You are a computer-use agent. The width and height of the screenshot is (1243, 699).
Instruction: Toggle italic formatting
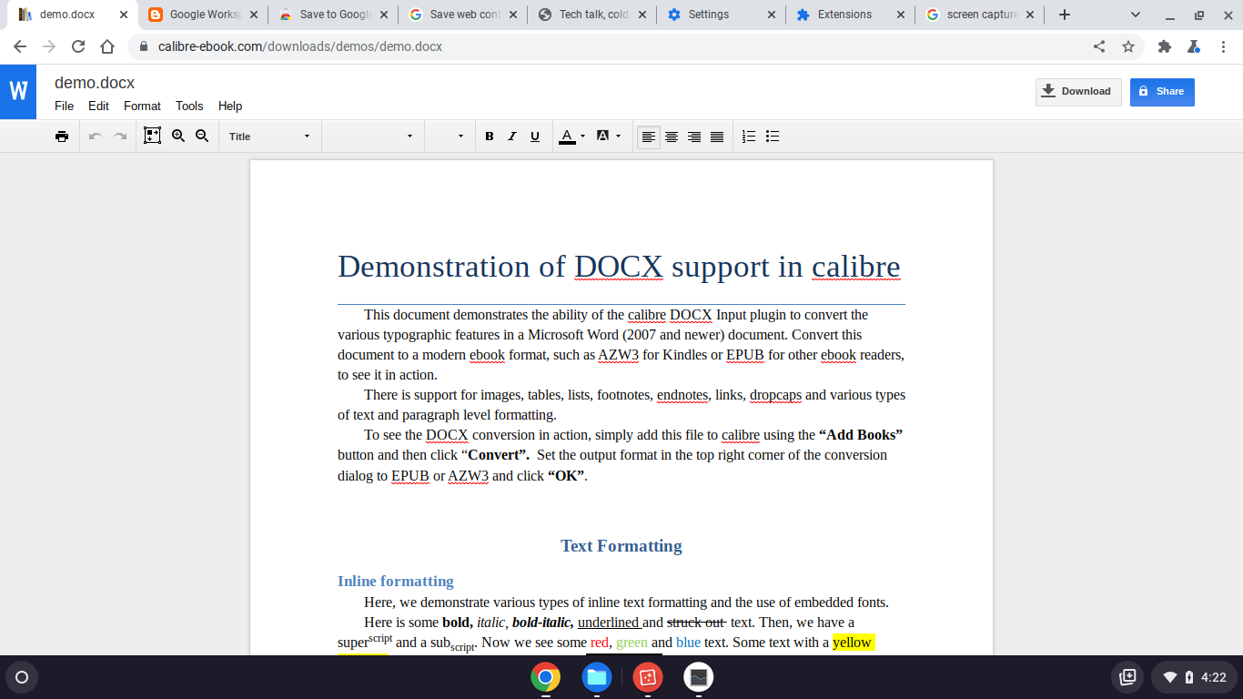[511, 136]
